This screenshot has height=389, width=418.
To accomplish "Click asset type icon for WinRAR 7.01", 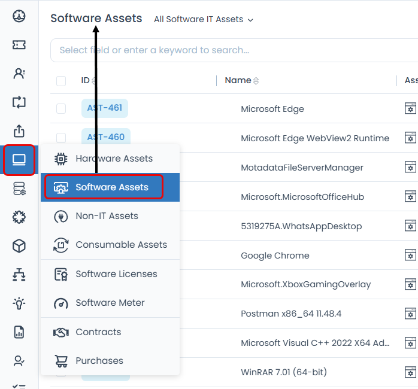I will point(410,372).
